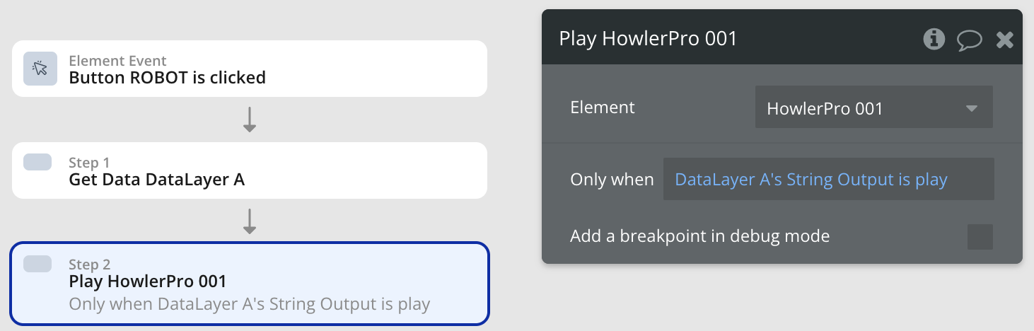This screenshot has width=1034, height=331.
Task: Click the cursor icon on the Element Event card
Action: (x=40, y=69)
